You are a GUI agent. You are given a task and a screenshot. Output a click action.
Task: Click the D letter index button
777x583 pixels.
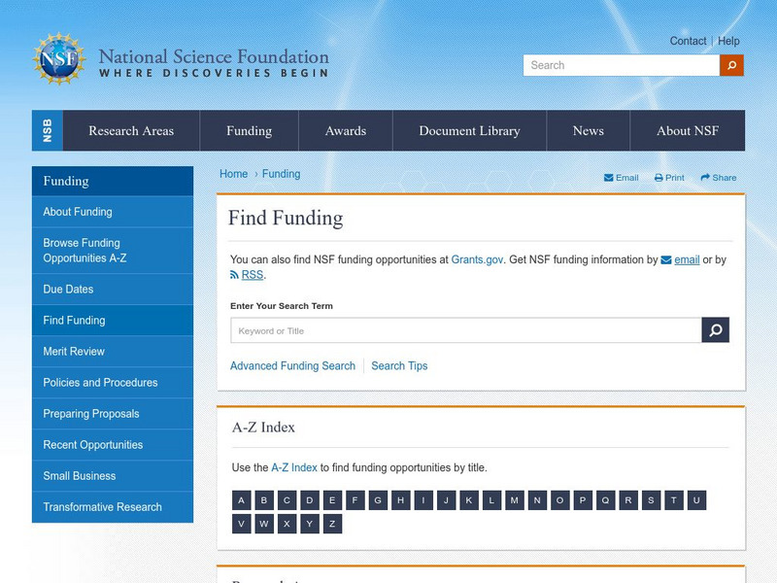(310, 500)
